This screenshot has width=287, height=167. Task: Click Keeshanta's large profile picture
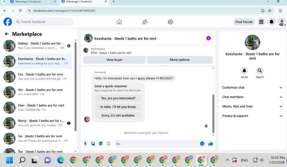point(252,42)
